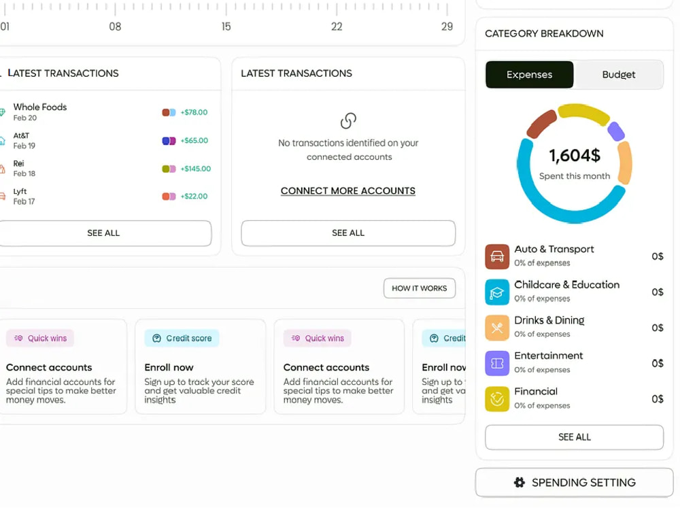Click the orange segment of the spending donut

click(x=624, y=163)
